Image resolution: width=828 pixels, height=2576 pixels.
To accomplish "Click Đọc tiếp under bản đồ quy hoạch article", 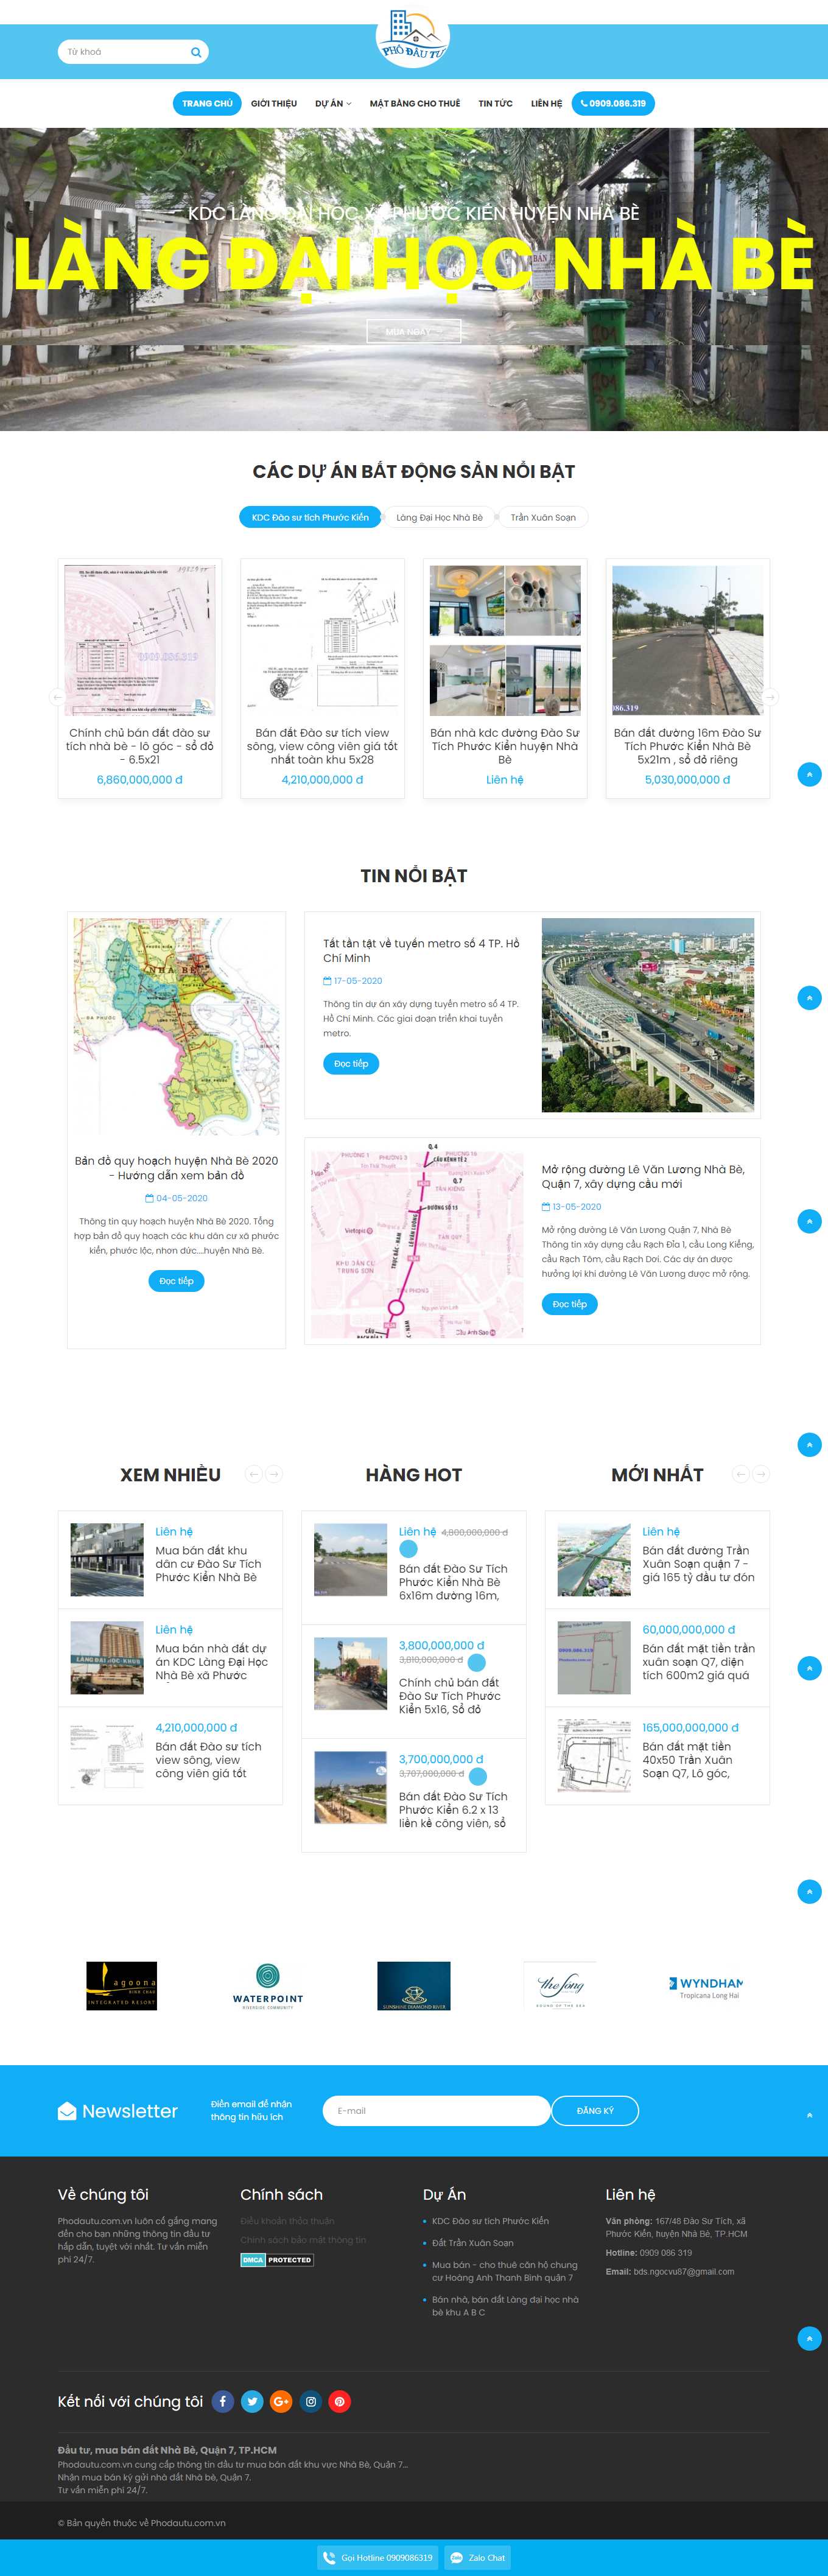I will [x=176, y=1281].
